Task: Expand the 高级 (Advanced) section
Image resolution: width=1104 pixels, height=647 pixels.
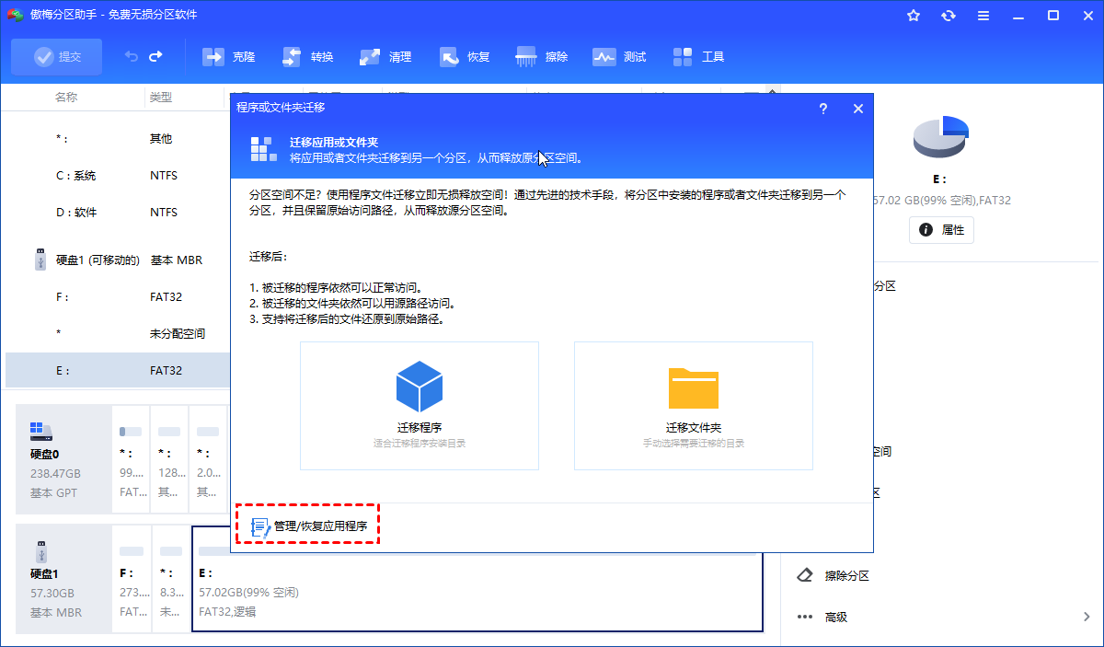Action: [942, 617]
